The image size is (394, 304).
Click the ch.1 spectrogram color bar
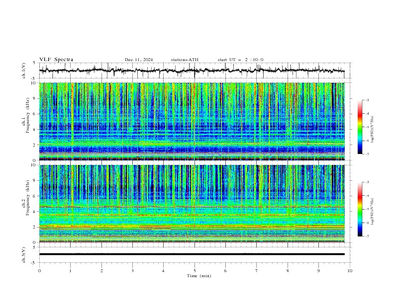click(360, 127)
